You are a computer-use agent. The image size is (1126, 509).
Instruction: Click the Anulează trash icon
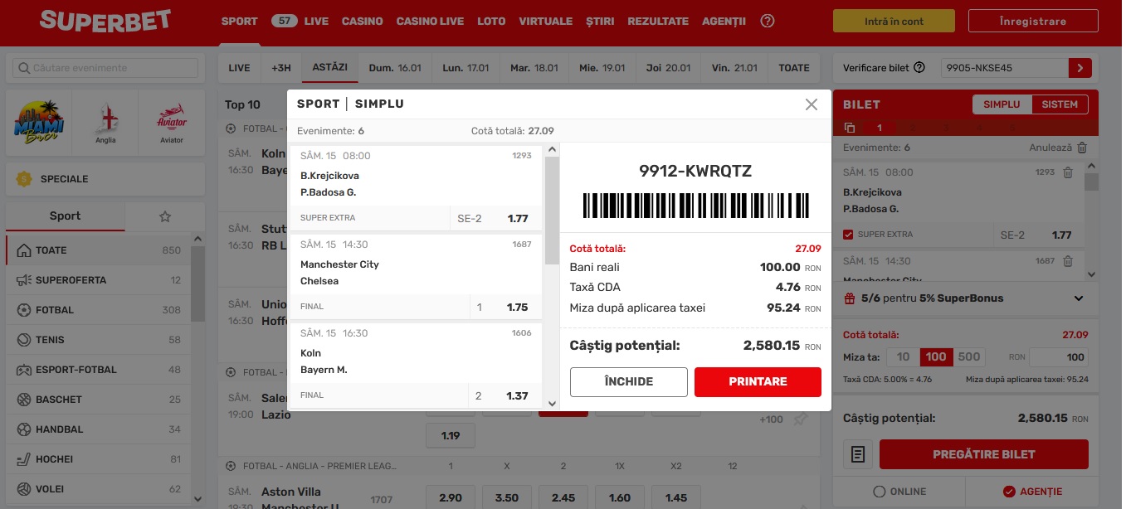pyautogui.click(x=1081, y=148)
